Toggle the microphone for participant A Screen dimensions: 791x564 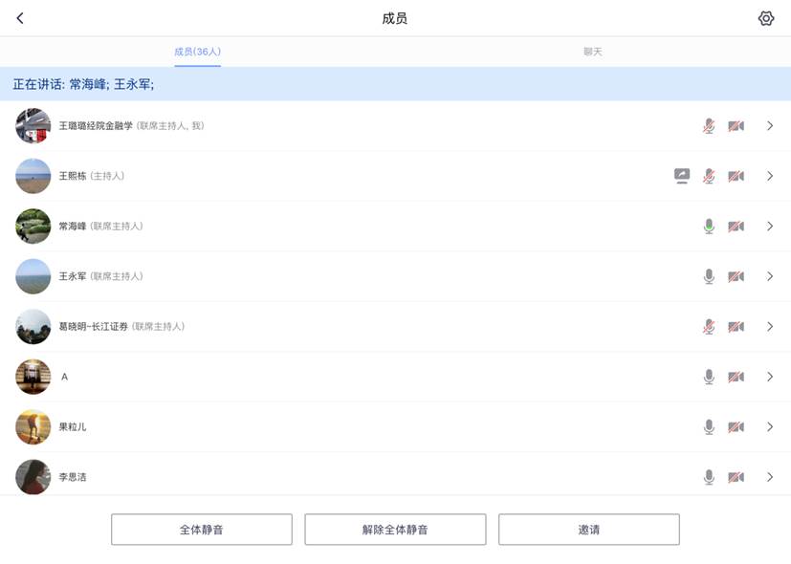pos(709,377)
